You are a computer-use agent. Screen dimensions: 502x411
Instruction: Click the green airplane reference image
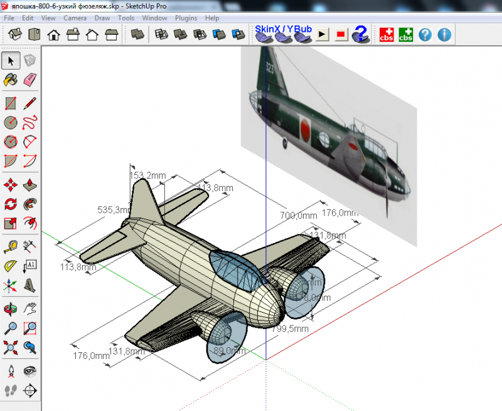pos(329,146)
